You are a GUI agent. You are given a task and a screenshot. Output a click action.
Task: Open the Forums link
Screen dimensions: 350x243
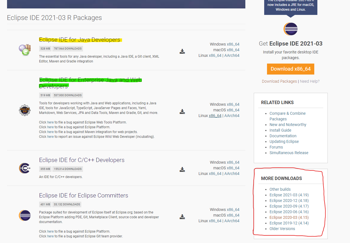[276, 147]
